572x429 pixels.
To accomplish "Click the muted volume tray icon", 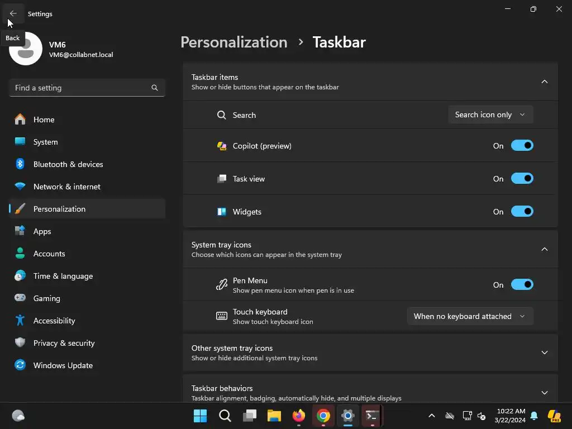I will click(482, 416).
